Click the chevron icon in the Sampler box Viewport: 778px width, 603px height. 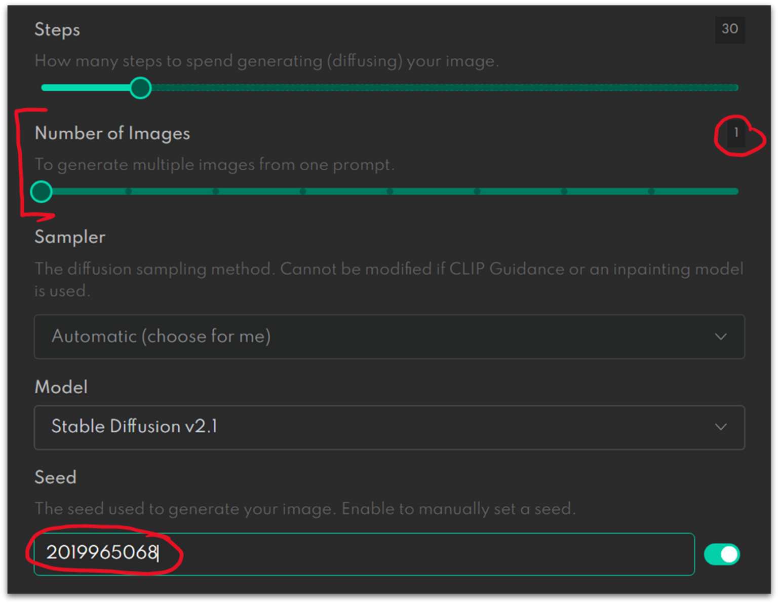(x=720, y=336)
